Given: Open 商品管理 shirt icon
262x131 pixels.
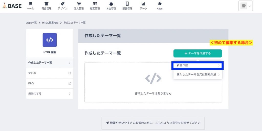Looking at the screenshot, I should click(46, 4).
